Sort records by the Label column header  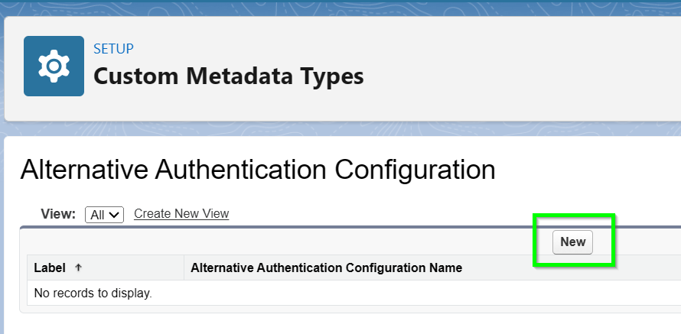[x=51, y=268]
